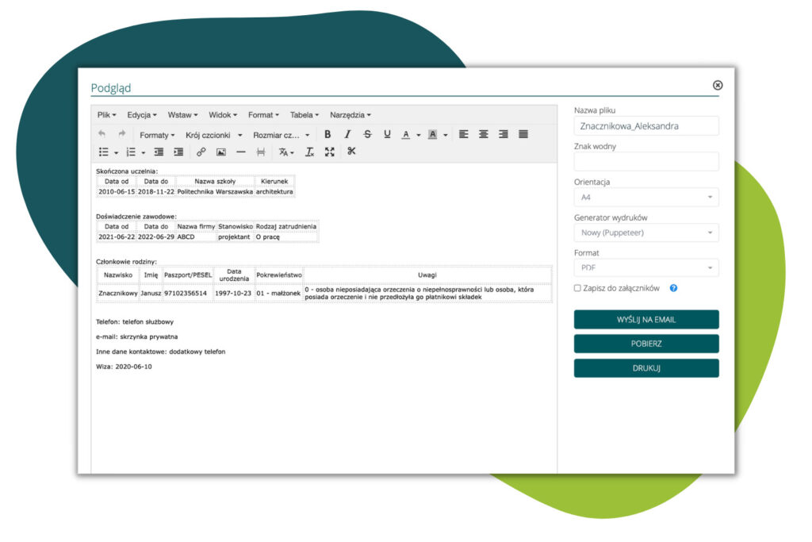Insert an image using the picture icon
Screen dimensions: 812x542
(221, 152)
